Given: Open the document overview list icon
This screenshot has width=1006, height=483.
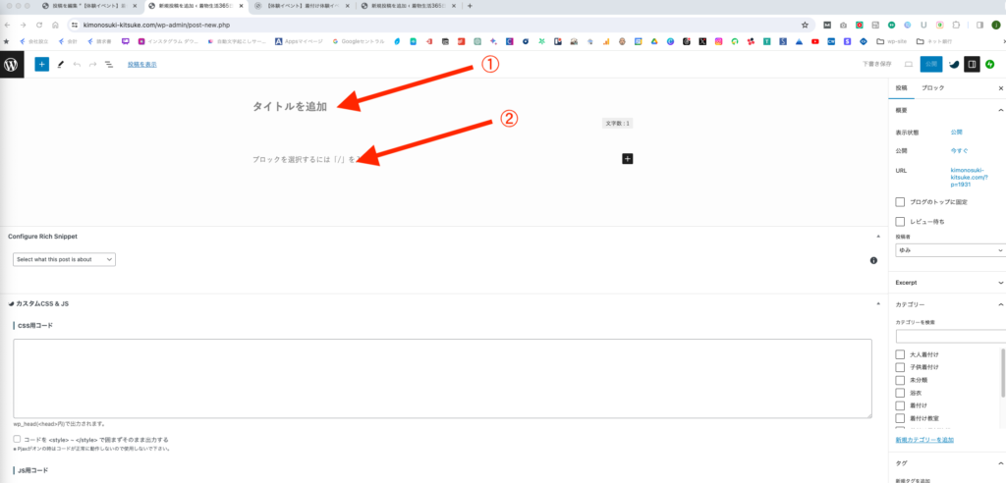Looking at the screenshot, I should [x=108, y=64].
